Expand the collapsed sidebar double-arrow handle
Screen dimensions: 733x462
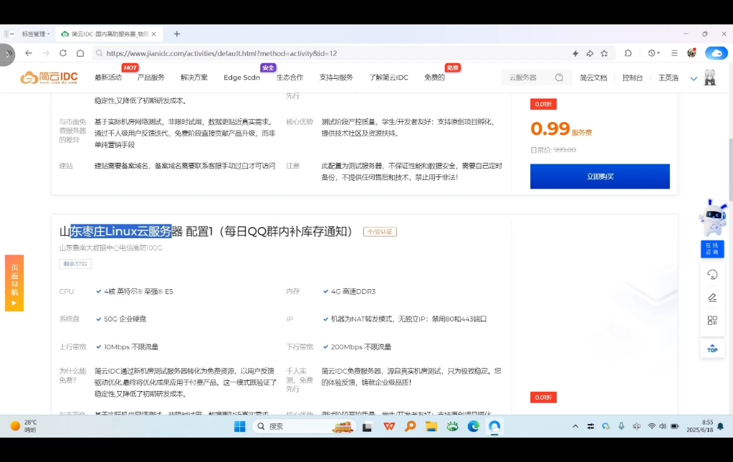tap(9, 54)
